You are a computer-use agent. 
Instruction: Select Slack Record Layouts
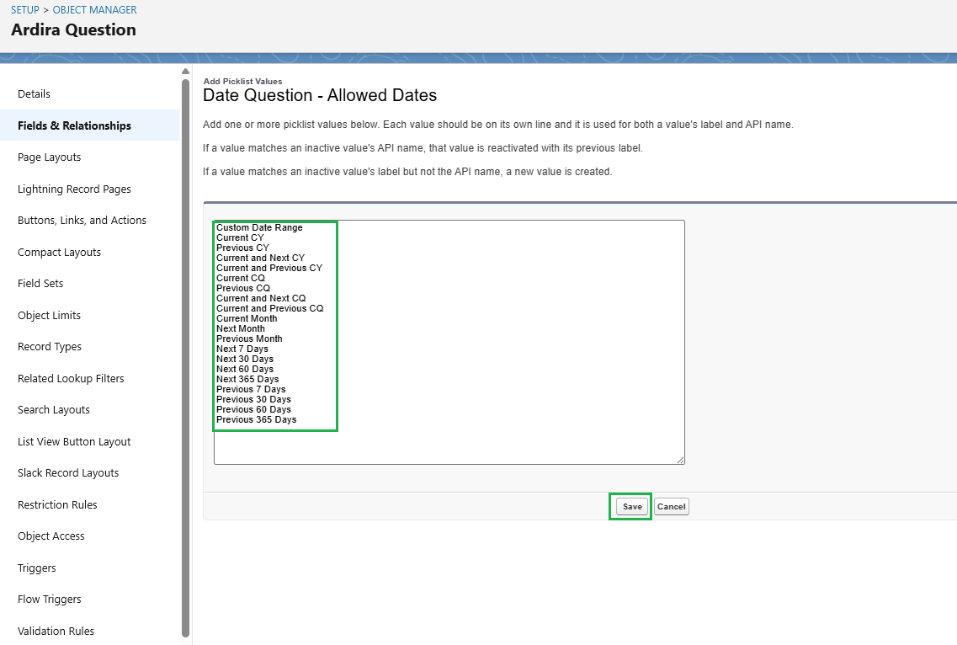(68, 472)
